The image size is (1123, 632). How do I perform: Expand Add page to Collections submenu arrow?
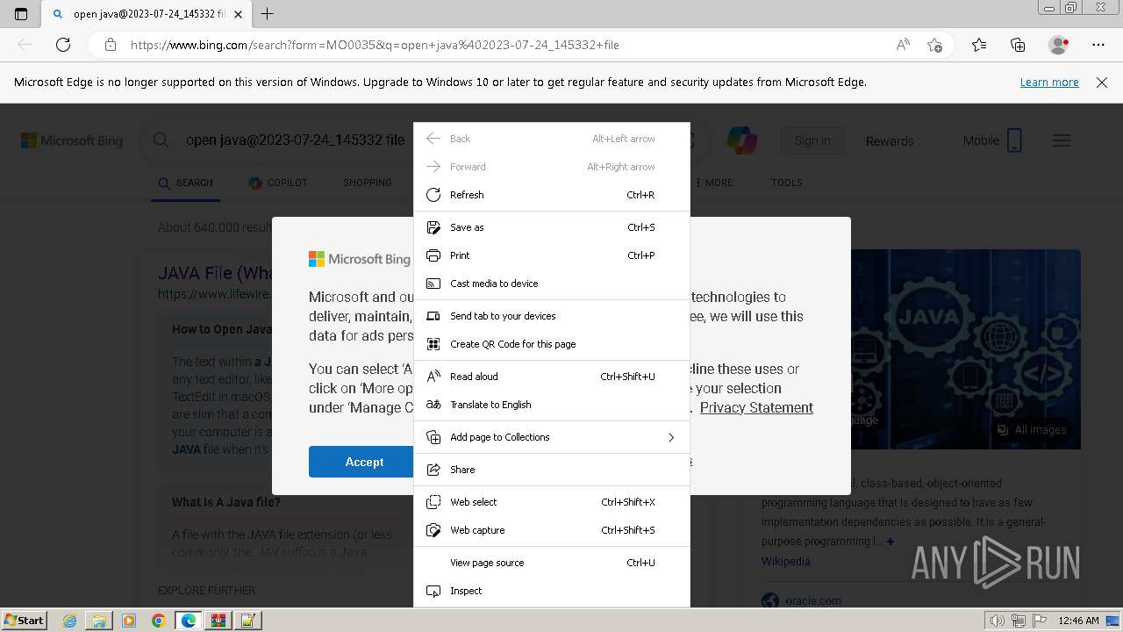tap(671, 437)
